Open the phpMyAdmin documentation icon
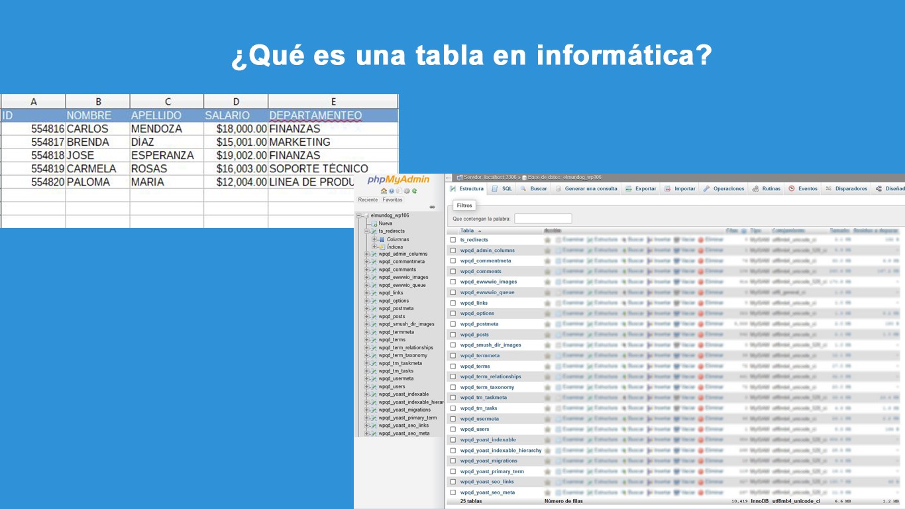The image size is (905, 509). (392, 191)
